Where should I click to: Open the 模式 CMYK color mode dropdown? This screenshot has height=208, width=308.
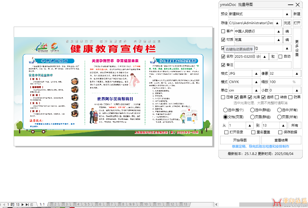256,82
